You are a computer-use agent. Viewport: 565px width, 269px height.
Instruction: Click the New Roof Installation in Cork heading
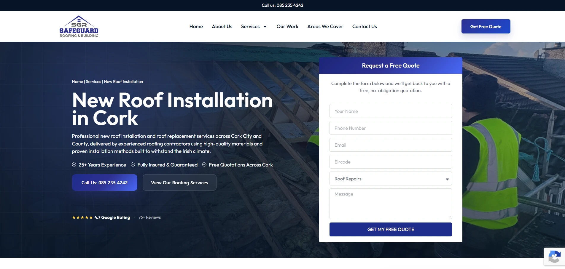172,109
